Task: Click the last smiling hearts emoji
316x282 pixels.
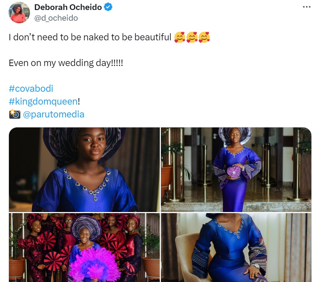Action: (x=204, y=37)
